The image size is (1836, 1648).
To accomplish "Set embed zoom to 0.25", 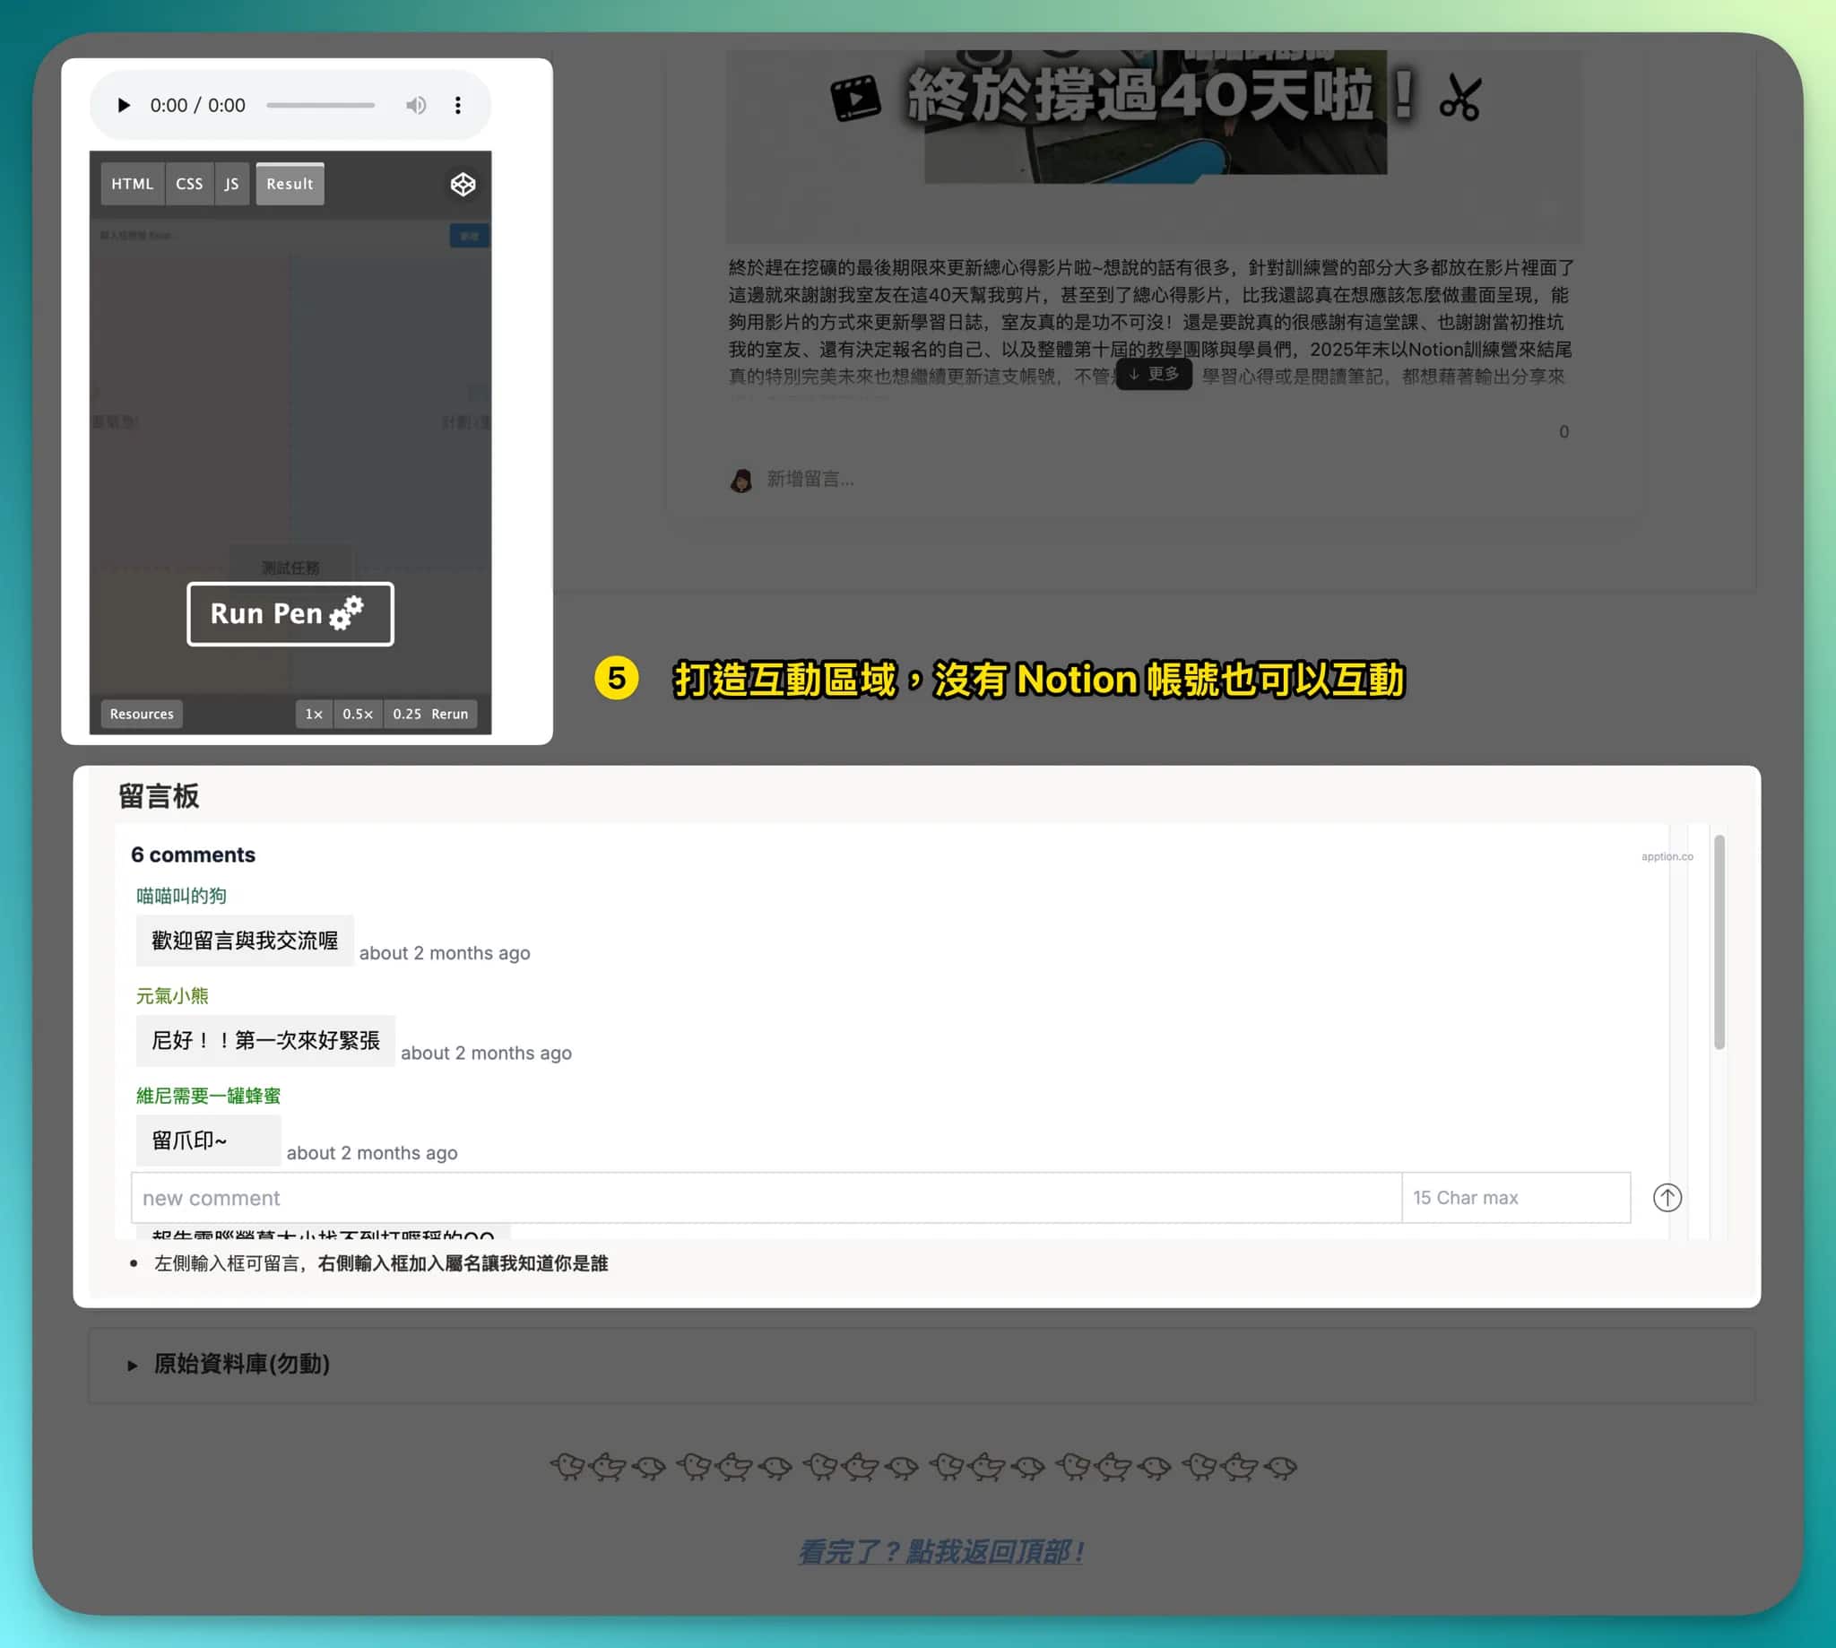I will (x=406, y=714).
